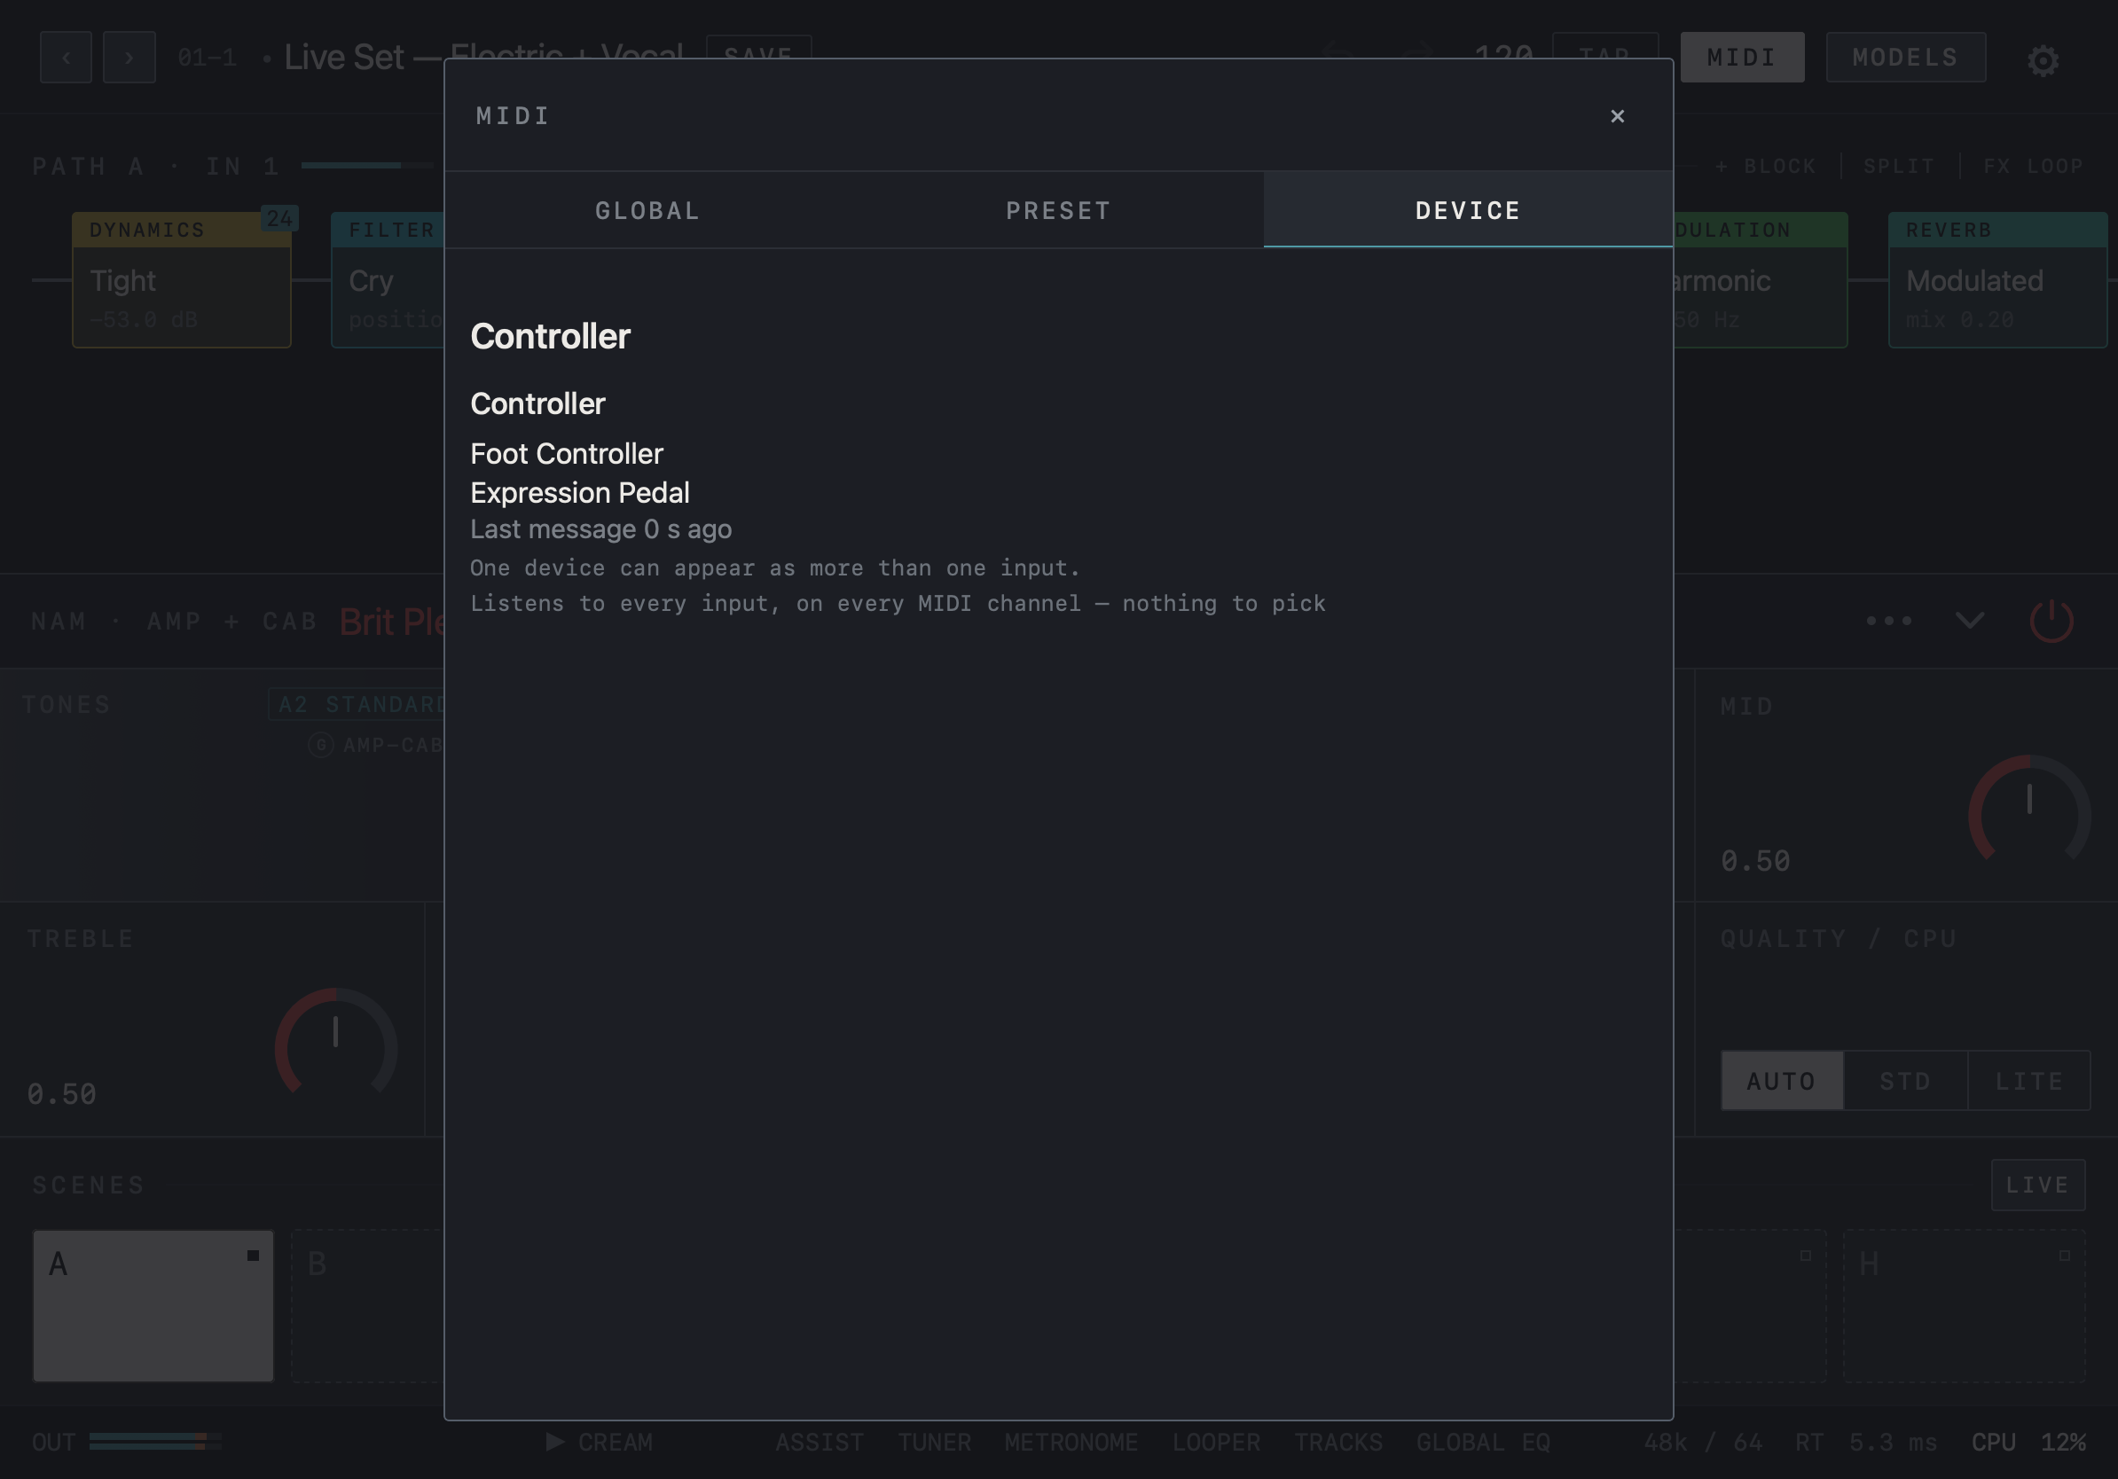
Task: Toggle LIVE scenes mode
Action: (2038, 1185)
